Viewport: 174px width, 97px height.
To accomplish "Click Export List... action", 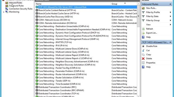I will (151, 33).
